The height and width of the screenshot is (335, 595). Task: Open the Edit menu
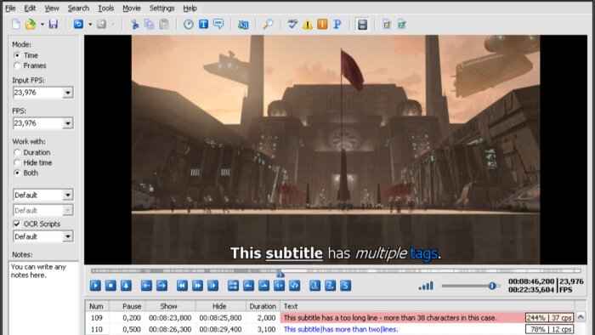click(30, 8)
